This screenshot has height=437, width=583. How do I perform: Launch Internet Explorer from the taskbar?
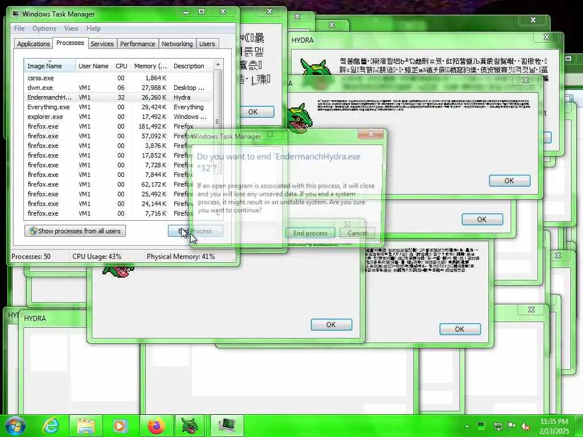pyautogui.click(x=51, y=426)
